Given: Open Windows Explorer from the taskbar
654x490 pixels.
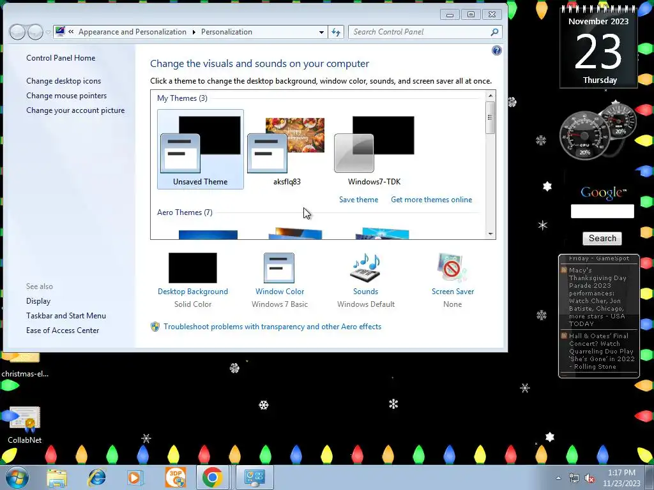Looking at the screenshot, I should pyautogui.click(x=57, y=477).
